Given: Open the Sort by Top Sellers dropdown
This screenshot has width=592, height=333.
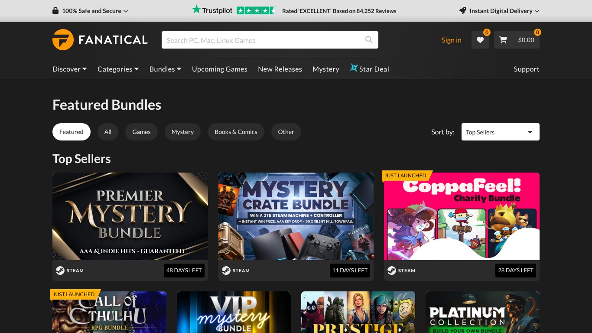Looking at the screenshot, I should [x=501, y=132].
